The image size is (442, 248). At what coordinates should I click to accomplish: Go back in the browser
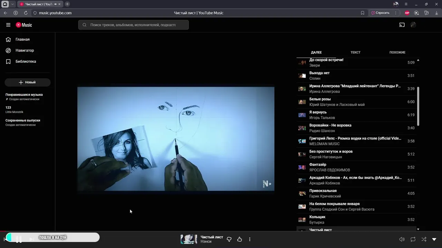(x=6, y=13)
